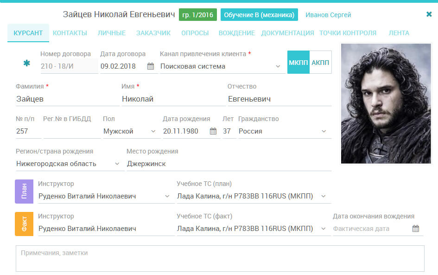Viewport: 438px width, 275px height.
Task: Click the age field showing 37
Action: tap(229, 131)
